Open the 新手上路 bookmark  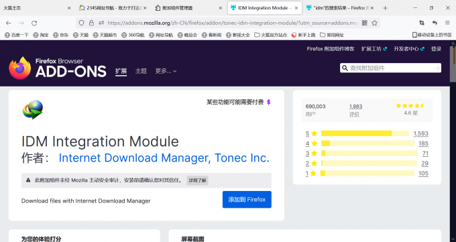pos(304,35)
